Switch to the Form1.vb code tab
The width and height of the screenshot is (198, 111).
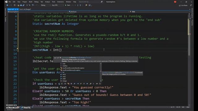(x=11, y=9)
